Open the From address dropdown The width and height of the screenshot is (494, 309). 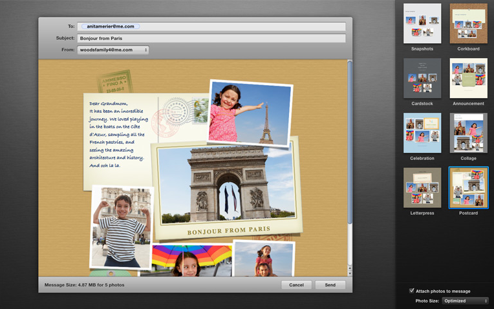coord(113,50)
